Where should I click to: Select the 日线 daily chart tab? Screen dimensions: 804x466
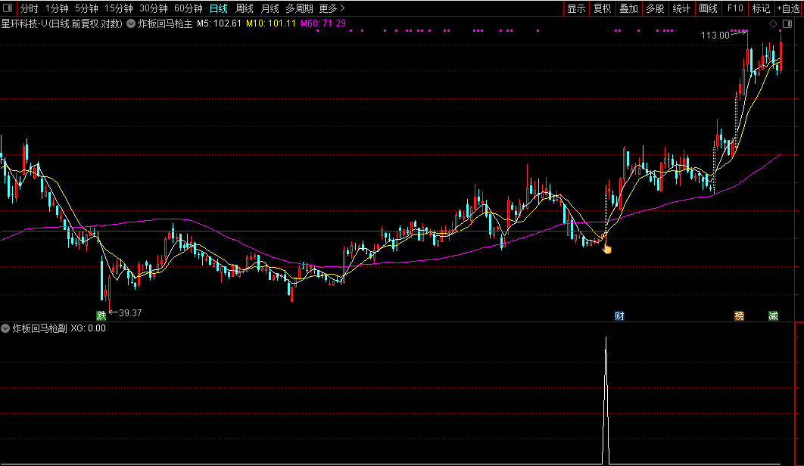[219, 9]
